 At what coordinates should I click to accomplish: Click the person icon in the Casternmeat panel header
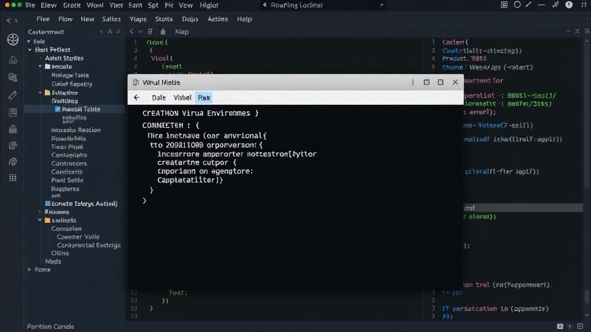tap(110, 32)
